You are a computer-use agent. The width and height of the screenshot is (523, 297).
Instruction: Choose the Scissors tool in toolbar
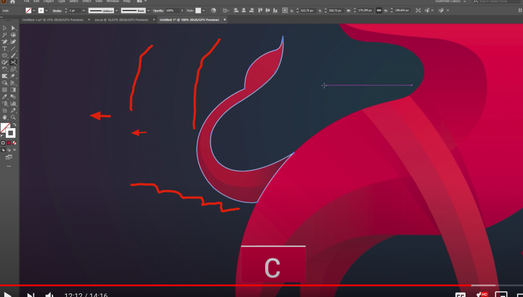pos(13,62)
